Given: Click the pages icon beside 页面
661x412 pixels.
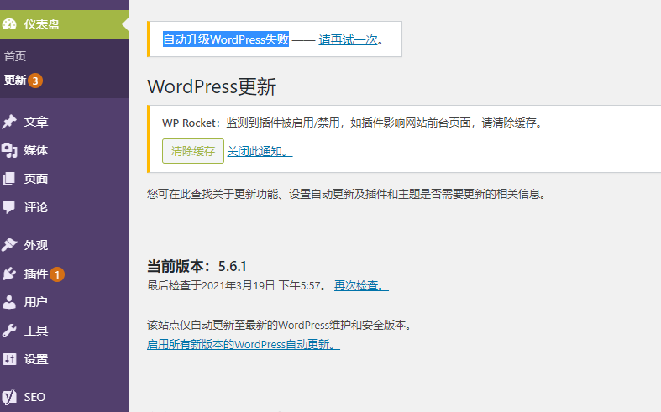Looking at the screenshot, I should [x=9, y=179].
